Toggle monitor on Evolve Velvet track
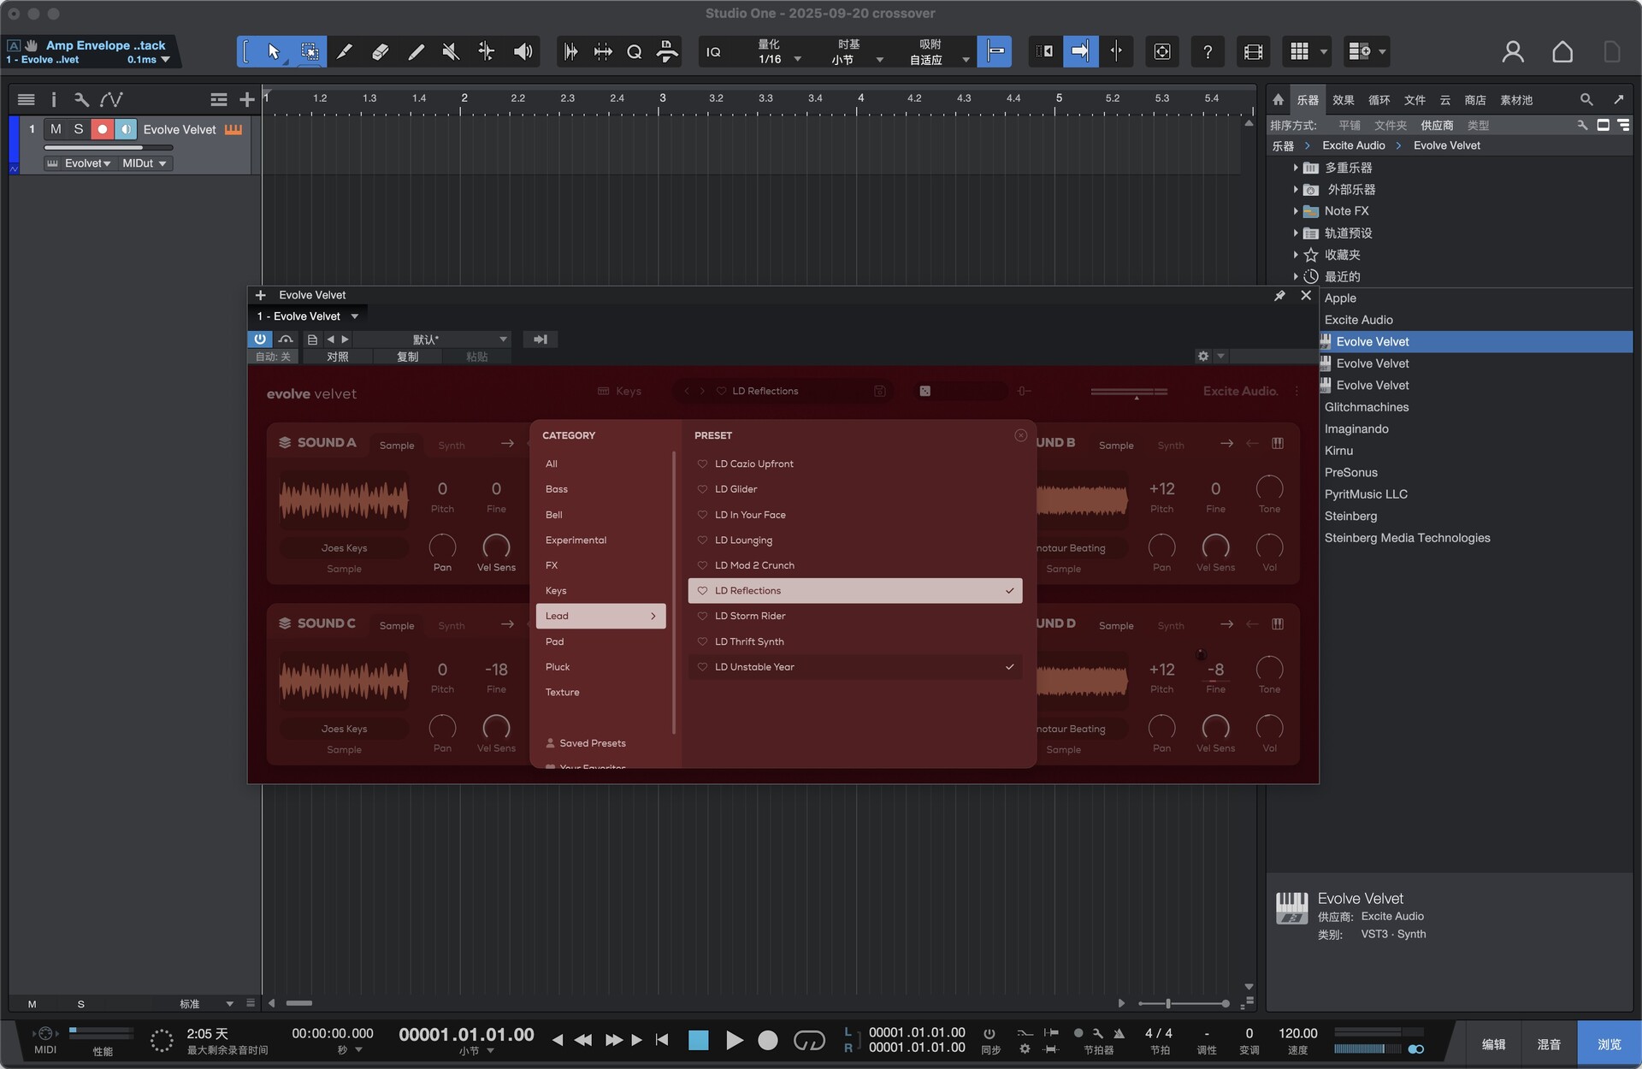1642x1069 pixels. (126, 129)
